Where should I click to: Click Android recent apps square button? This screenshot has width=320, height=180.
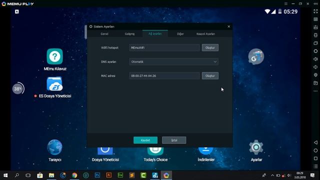point(315,158)
